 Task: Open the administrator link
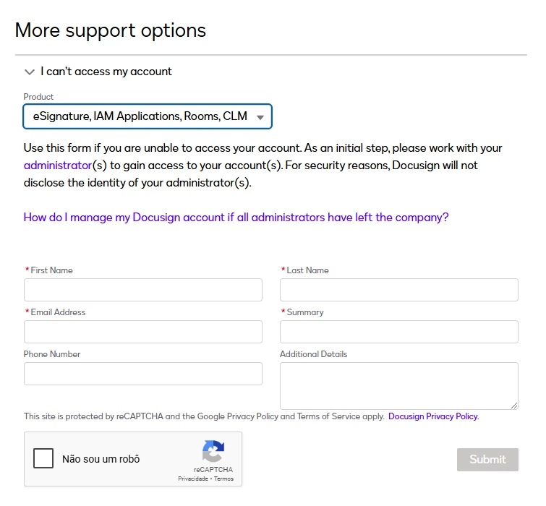tap(58, 166)
